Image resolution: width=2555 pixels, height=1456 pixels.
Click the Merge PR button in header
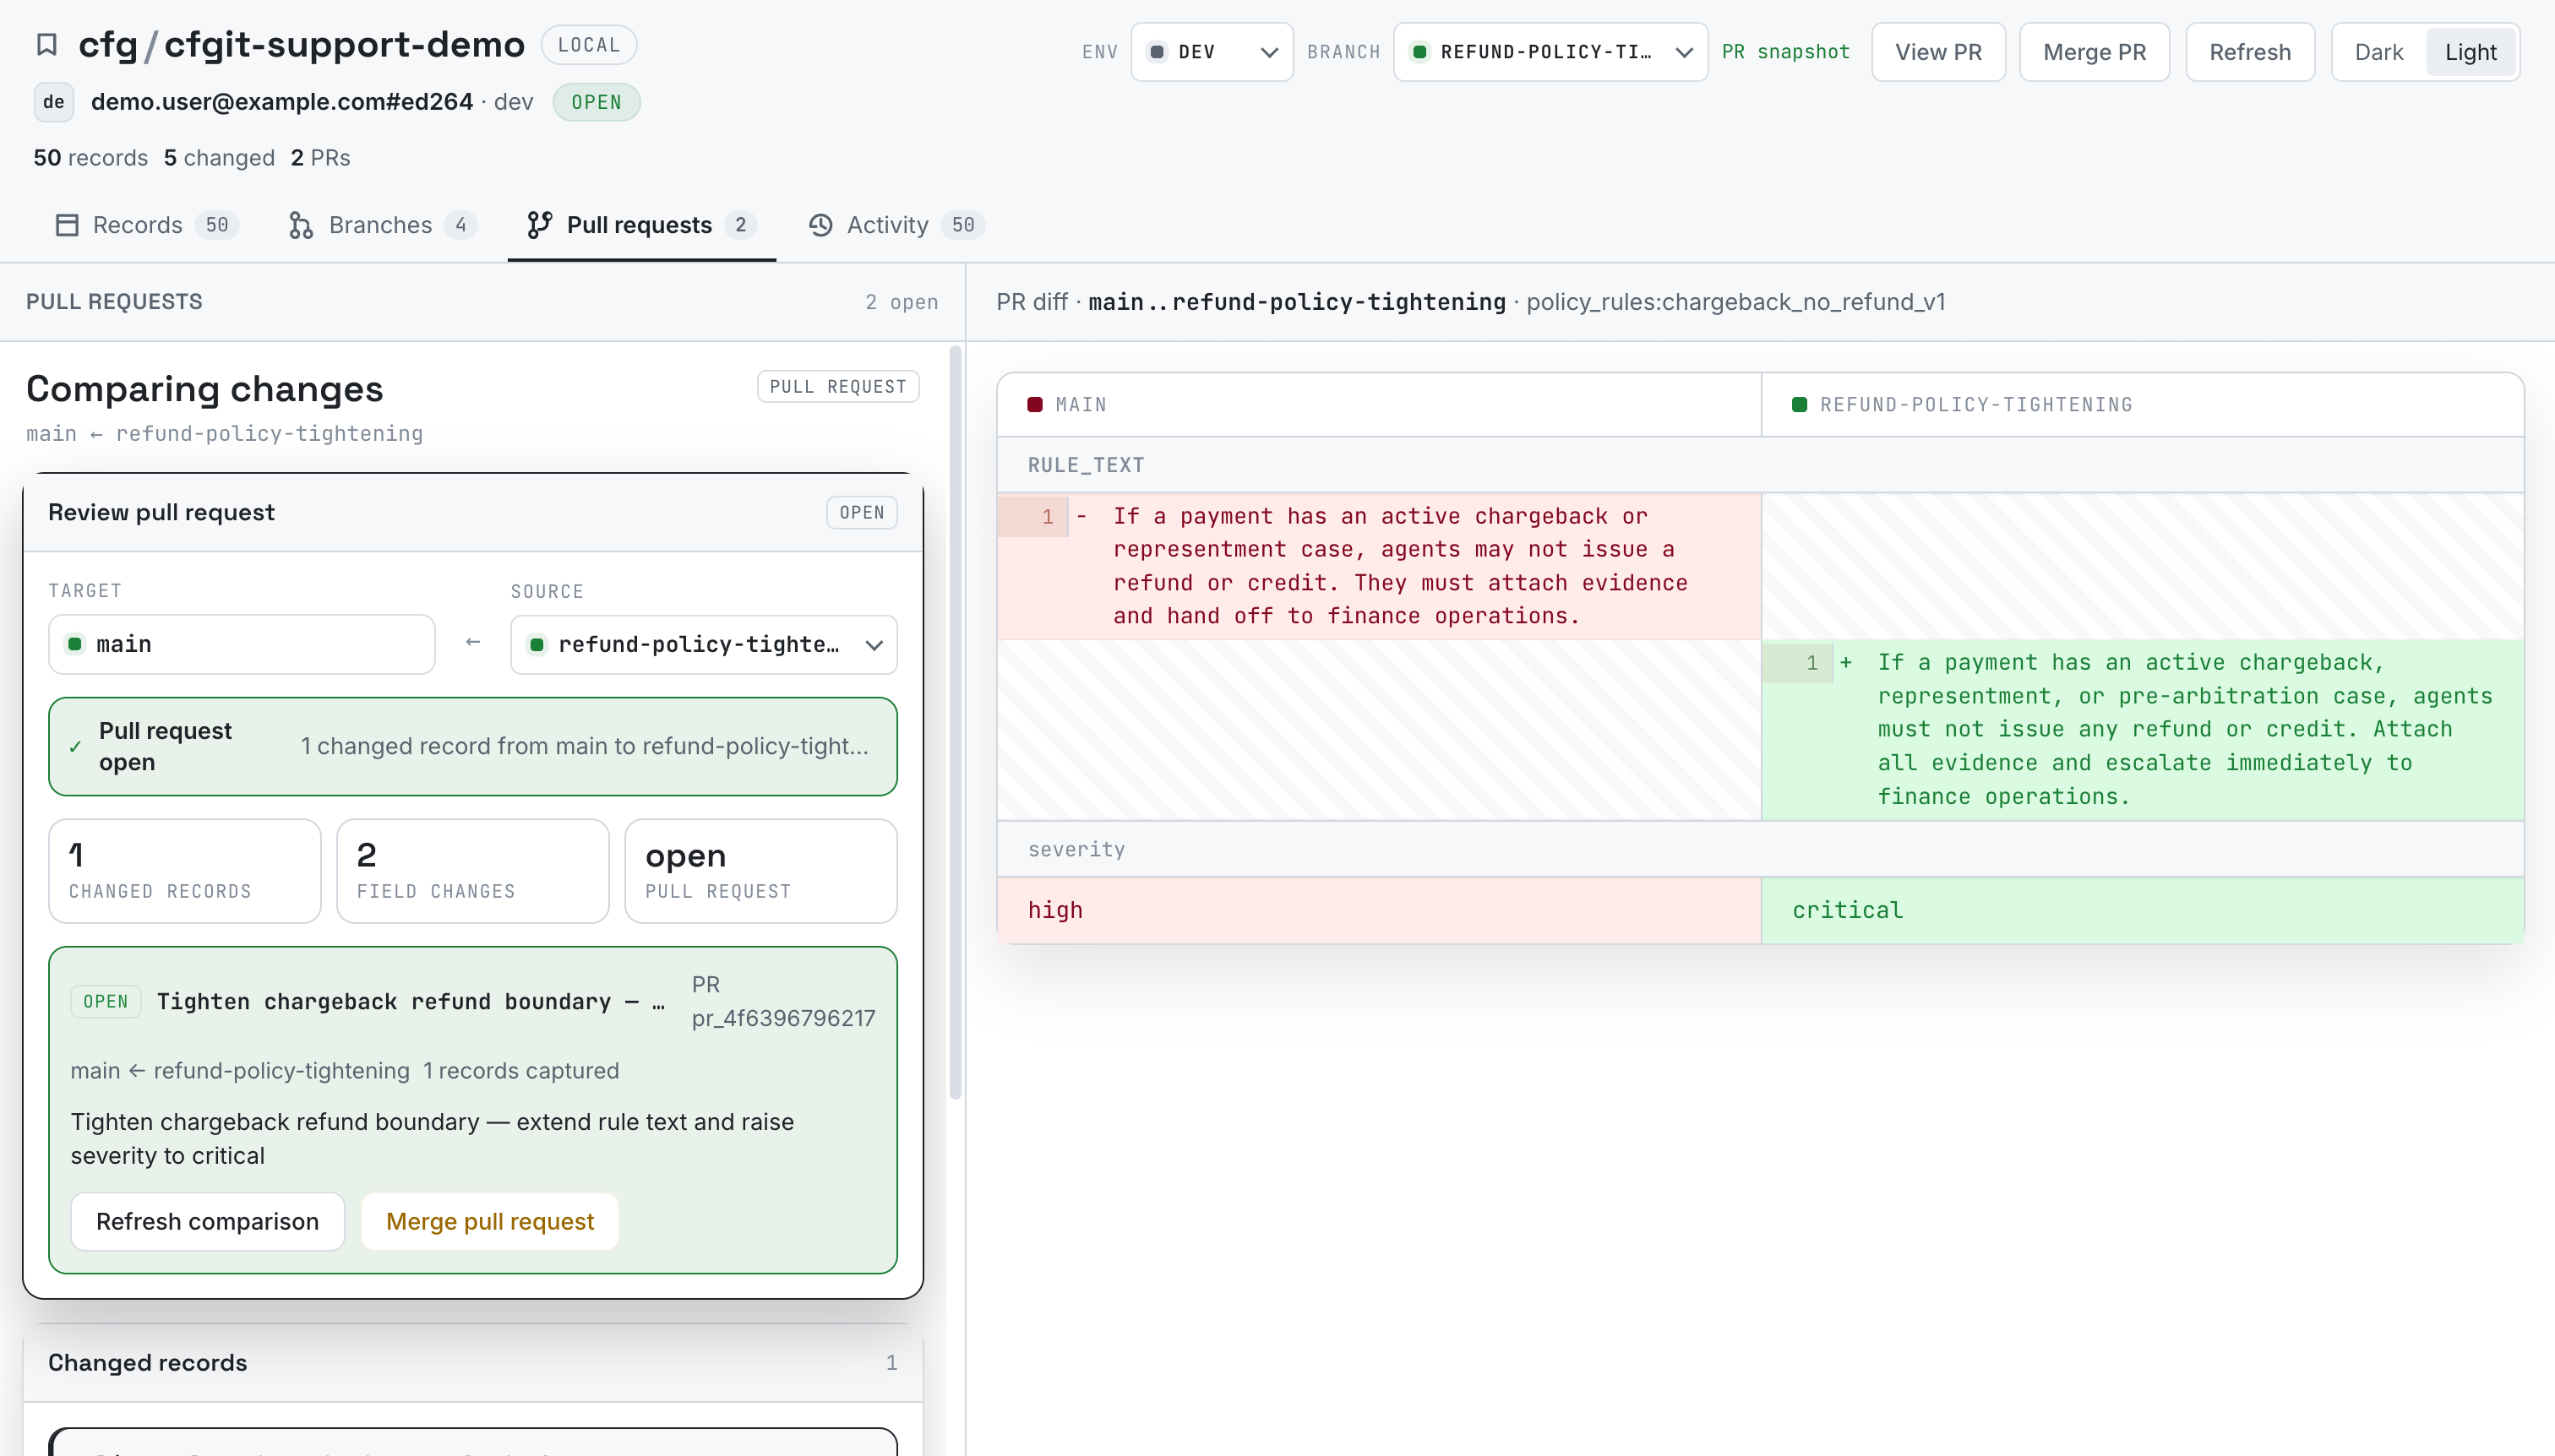coord(2094,52)
